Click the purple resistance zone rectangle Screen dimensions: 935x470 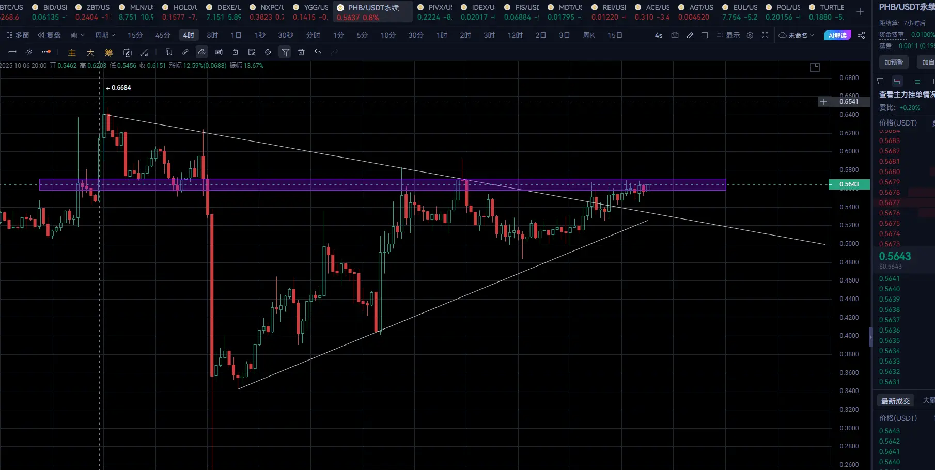point(383,184)
